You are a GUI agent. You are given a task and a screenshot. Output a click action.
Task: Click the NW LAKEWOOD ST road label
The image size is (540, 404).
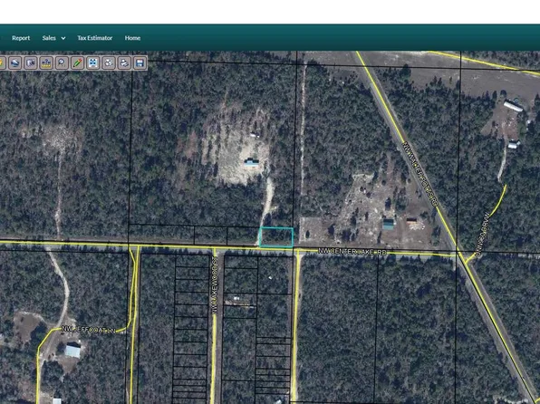coord(214,284)
